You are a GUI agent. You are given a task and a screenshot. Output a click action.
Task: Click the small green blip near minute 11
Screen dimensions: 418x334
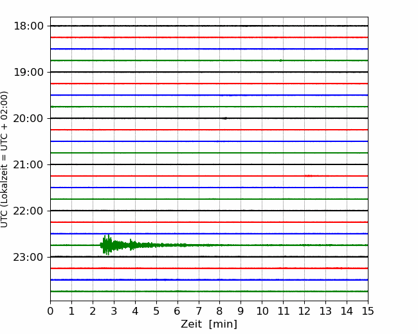pos(280,60)
